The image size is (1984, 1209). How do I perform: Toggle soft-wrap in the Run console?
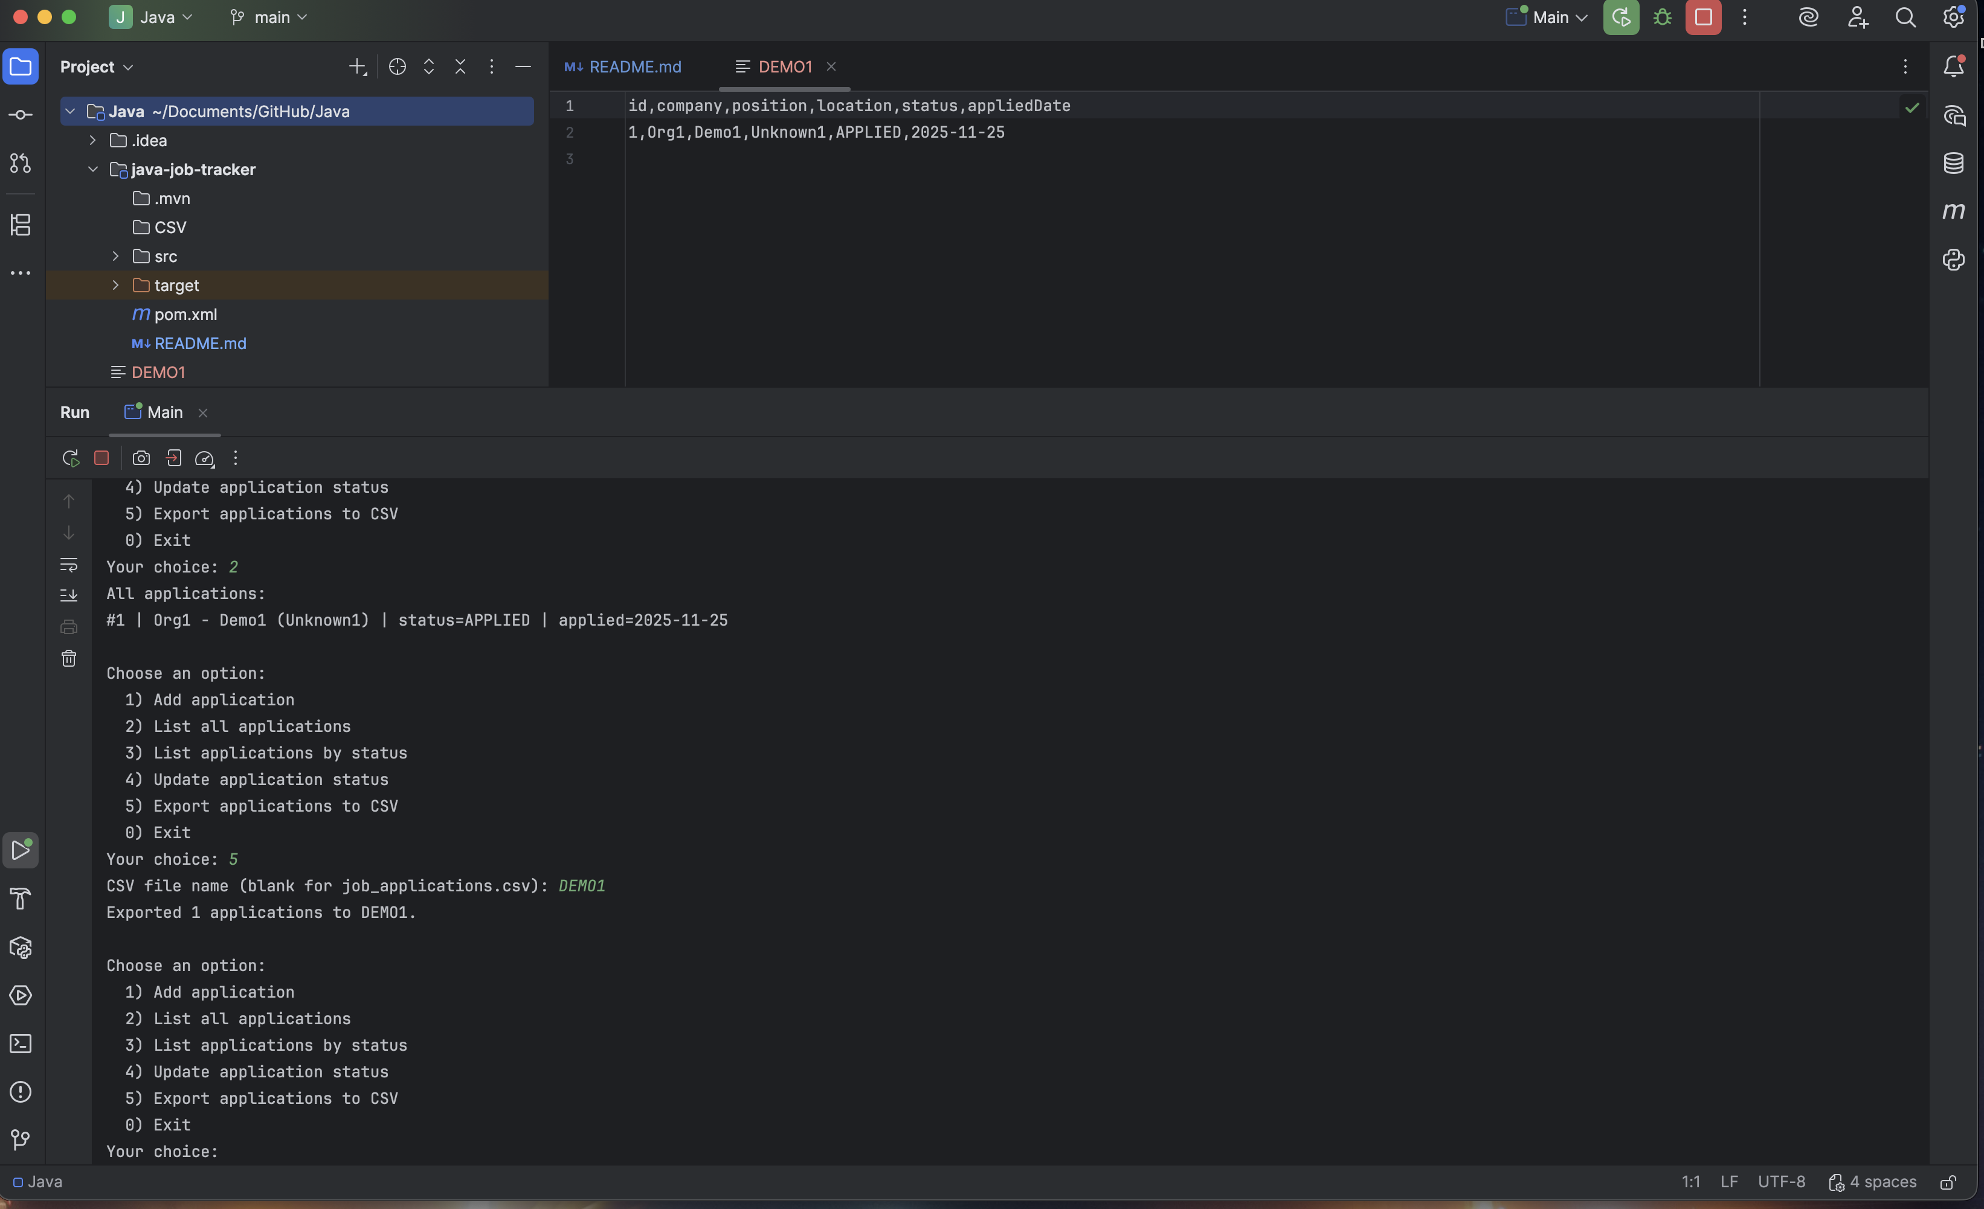click(68, 565)
